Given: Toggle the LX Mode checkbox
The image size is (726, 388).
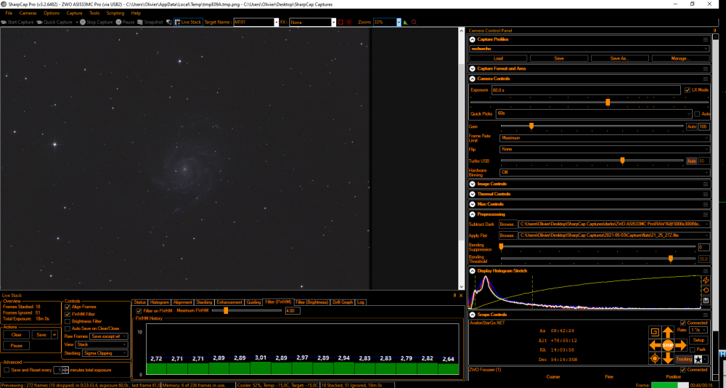Looking at the screenshot, I should 687,89.
